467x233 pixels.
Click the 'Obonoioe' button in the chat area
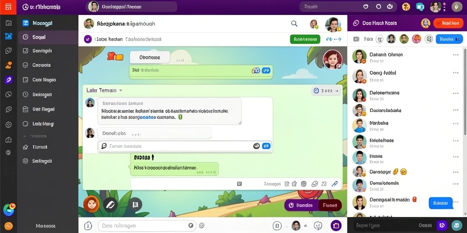(150, 57)
